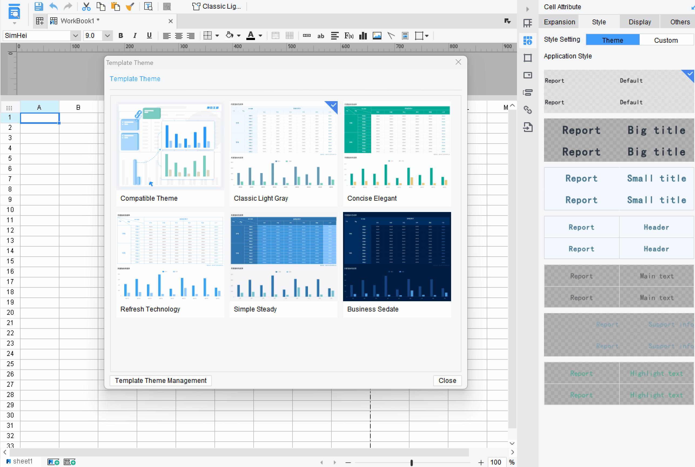The image size is (695, 467).
Task: Select the Format Painter brush icon
Action: [x=130, y=6]
